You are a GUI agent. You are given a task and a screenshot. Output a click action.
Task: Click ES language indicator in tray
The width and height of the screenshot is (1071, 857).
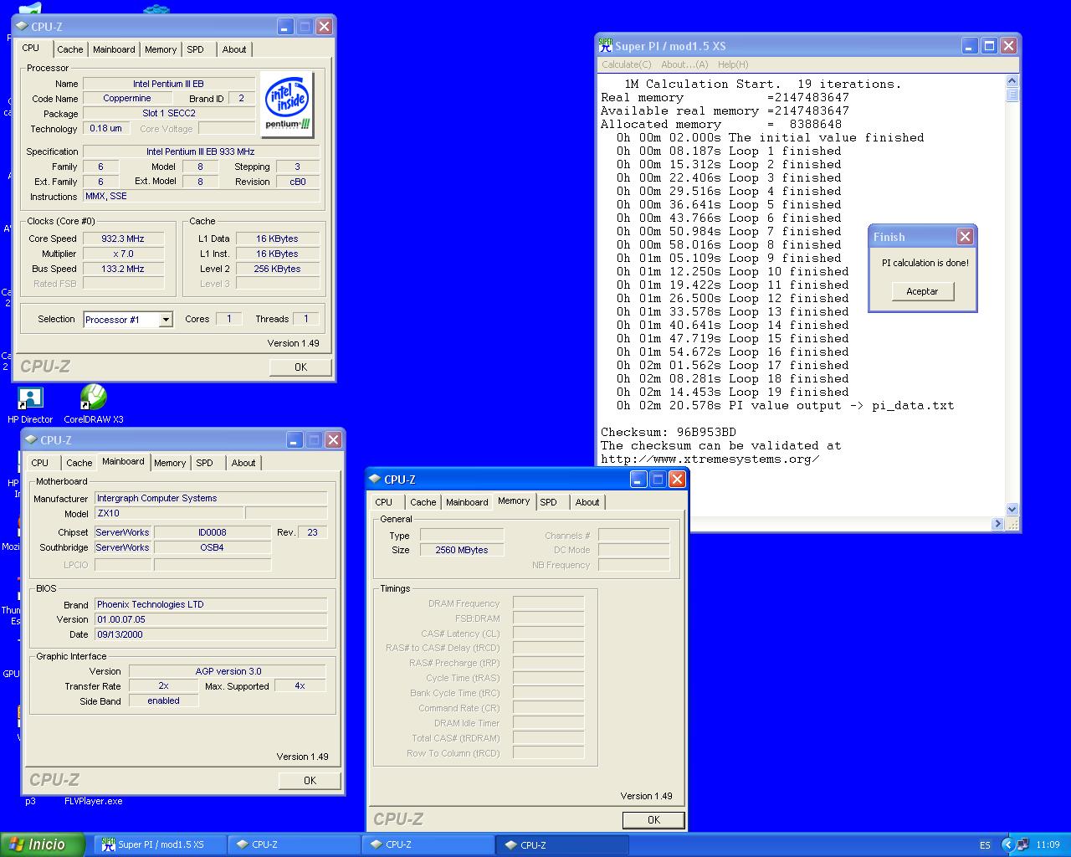coord(985,845)
